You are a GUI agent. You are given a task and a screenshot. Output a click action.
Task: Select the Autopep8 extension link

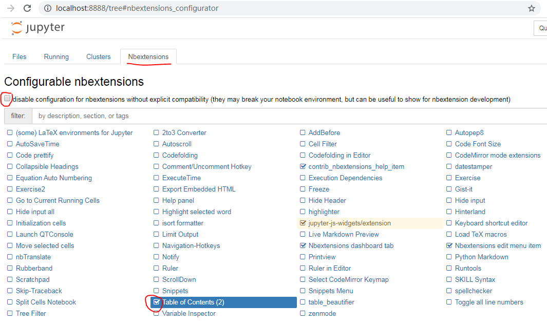coord(469,132)
